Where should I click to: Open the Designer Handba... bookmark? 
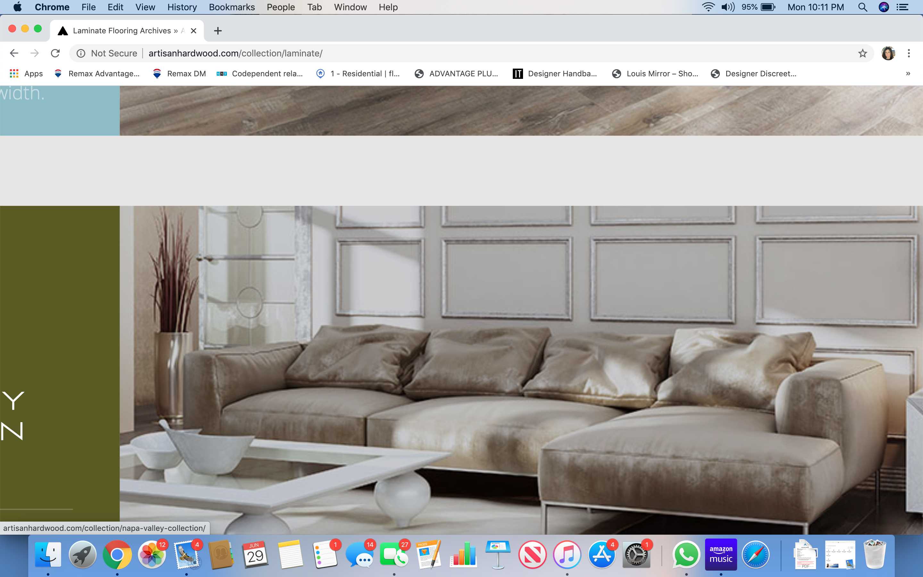coord(555,74)
